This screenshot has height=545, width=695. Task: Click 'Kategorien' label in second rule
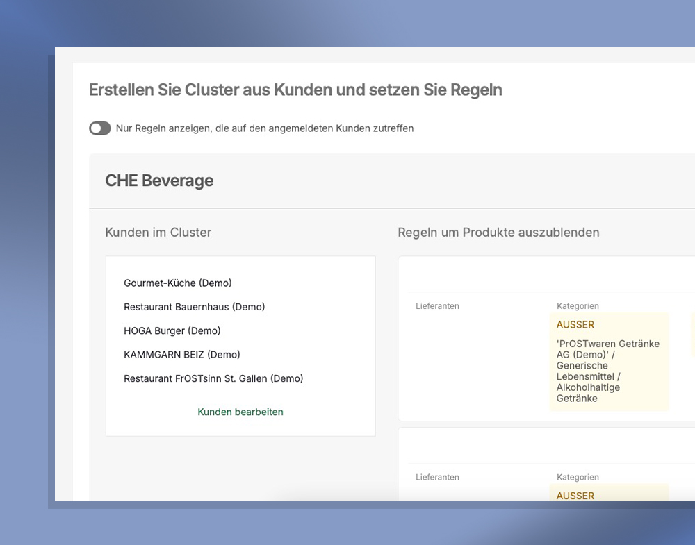[578, 478]
